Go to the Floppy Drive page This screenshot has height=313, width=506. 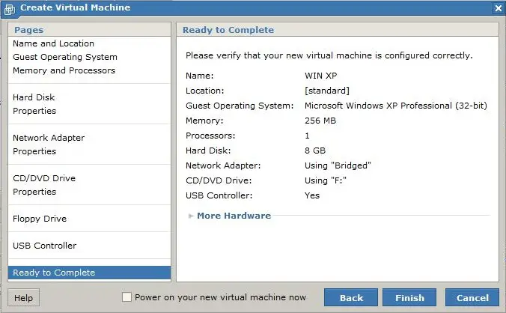tap(40, 219)
